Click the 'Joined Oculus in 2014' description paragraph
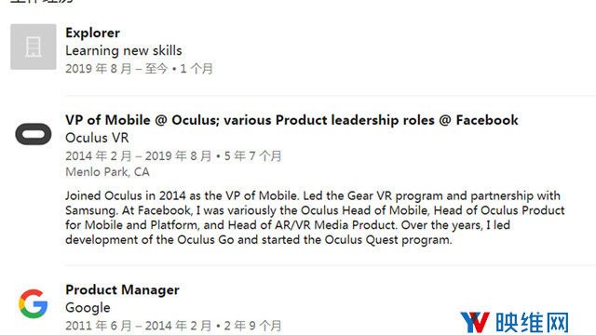596x335 pixels. pyautogui.click(x=315, y=218)
